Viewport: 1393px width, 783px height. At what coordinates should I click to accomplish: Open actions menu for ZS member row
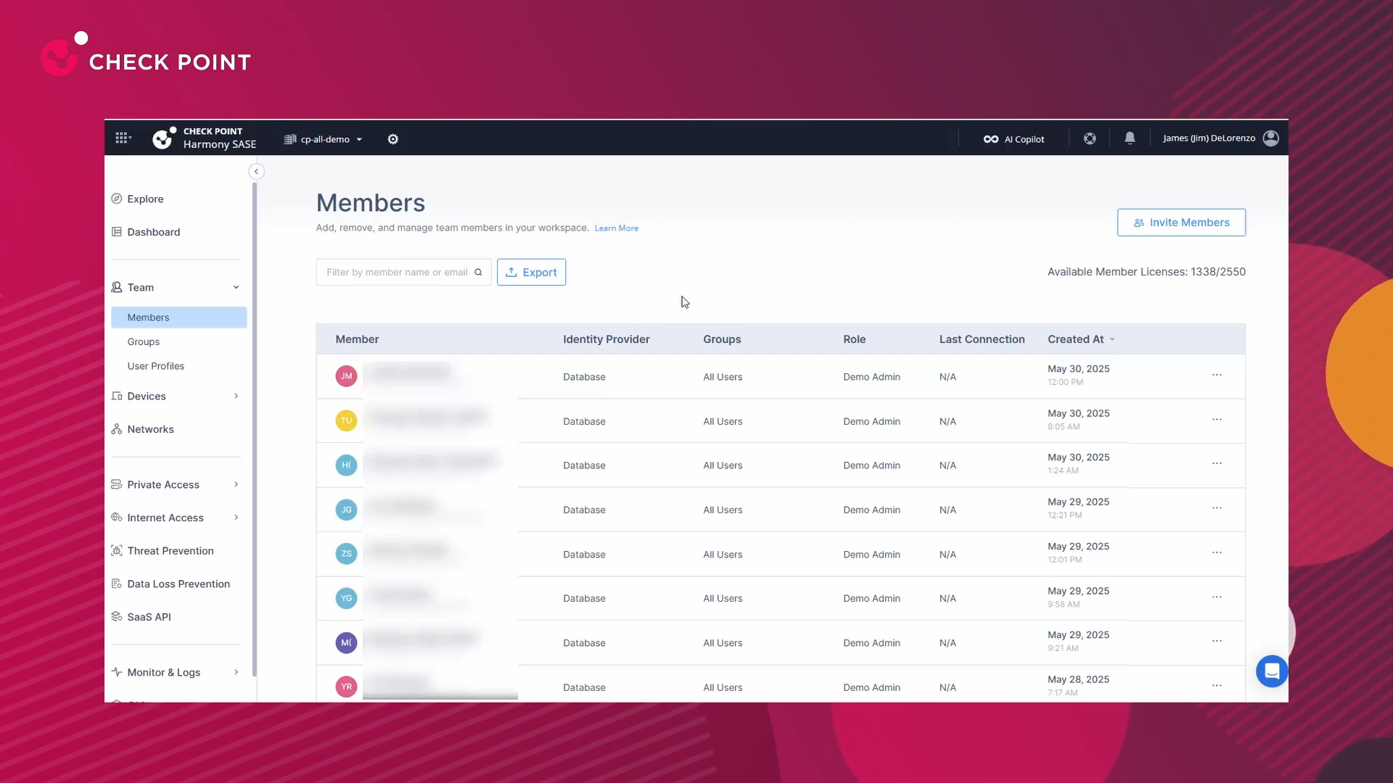point(1217,553)
